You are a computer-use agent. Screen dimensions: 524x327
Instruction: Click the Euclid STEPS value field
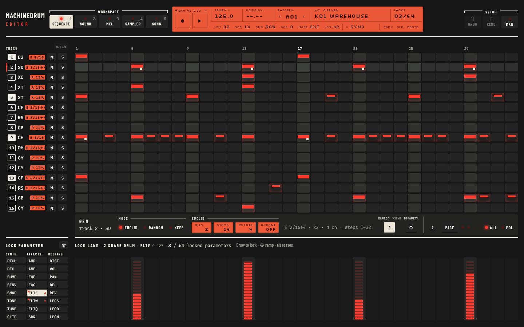[223, 227]
